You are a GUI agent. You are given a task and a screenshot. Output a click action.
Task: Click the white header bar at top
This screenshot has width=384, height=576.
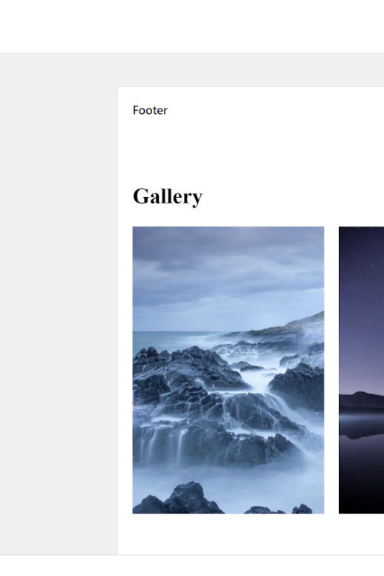point(192,27)
